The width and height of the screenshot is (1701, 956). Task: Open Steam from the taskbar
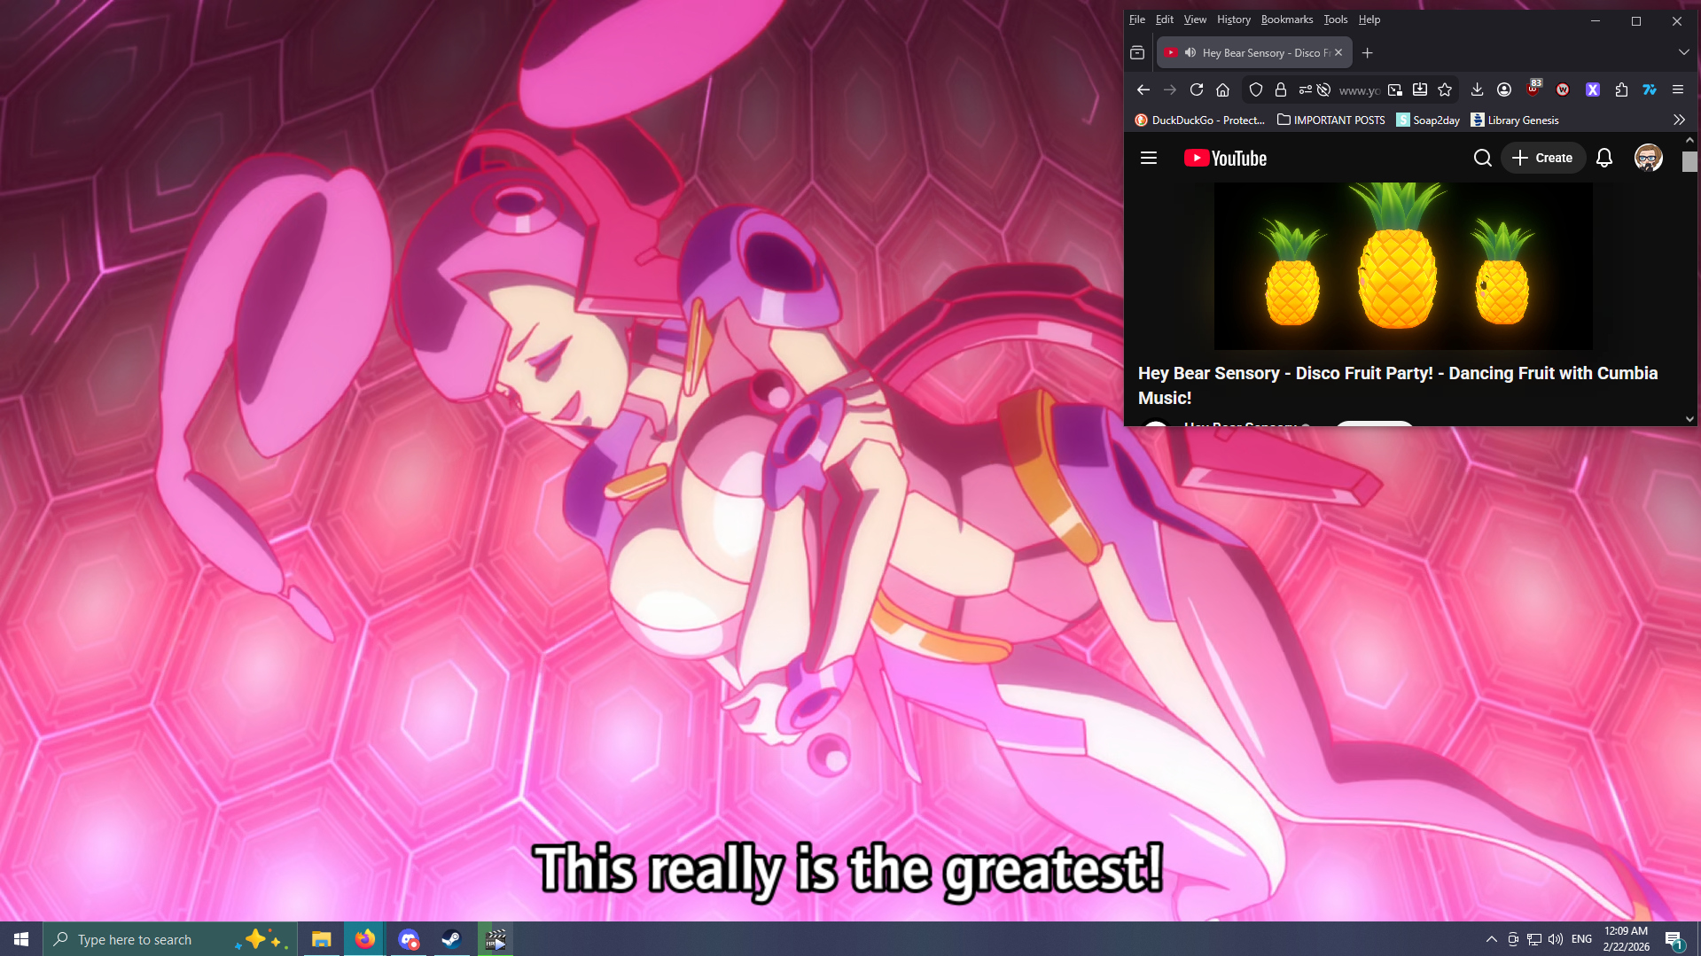pyautogui.click(x=451, y=939)
